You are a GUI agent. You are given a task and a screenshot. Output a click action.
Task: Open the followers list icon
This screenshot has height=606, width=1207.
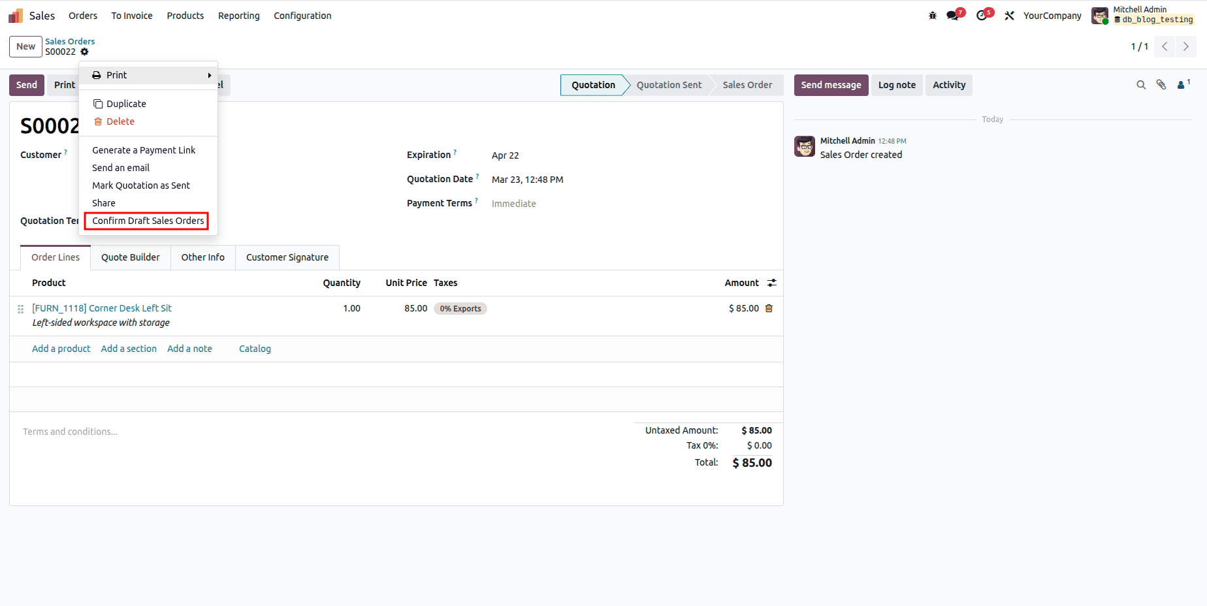pyautogui.click(x=1182, y=85)
